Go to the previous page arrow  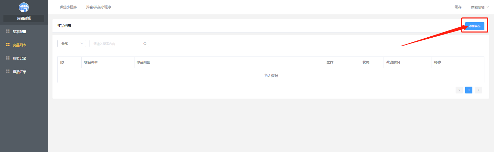pyautogui.click(x=459, y=90)
